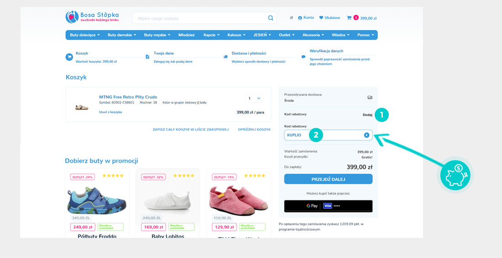Click the search magnifier icon

point(271,18)
